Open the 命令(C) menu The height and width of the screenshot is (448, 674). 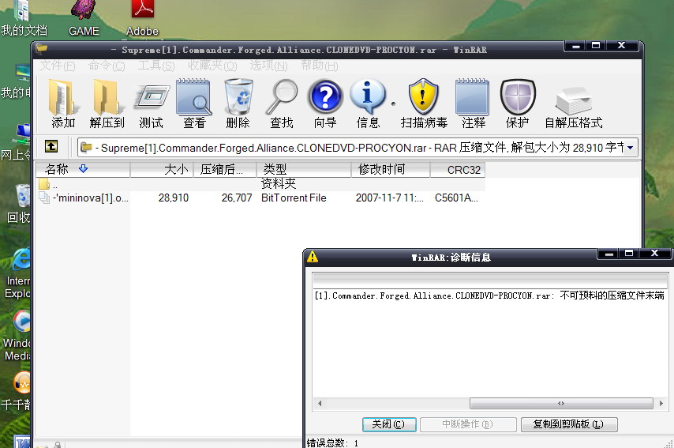(x=107, y=66)
